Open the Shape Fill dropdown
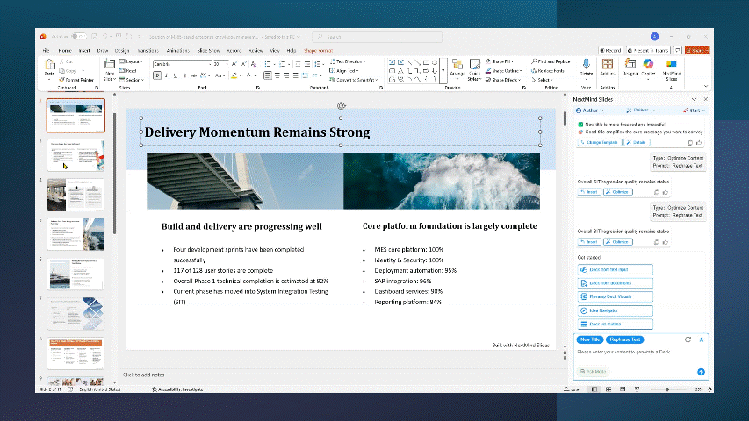Image resolution: width=749 pixels, height=421 pixels. tap(501, 61)
